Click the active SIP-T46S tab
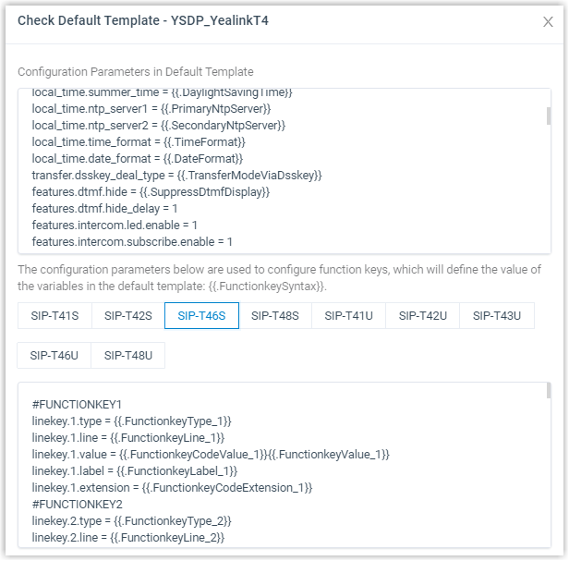Screen dimensions: 569x561 (201, 315)
